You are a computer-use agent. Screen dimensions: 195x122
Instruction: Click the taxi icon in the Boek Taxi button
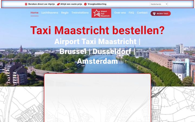pyautogui.click(x=154, y=14)
